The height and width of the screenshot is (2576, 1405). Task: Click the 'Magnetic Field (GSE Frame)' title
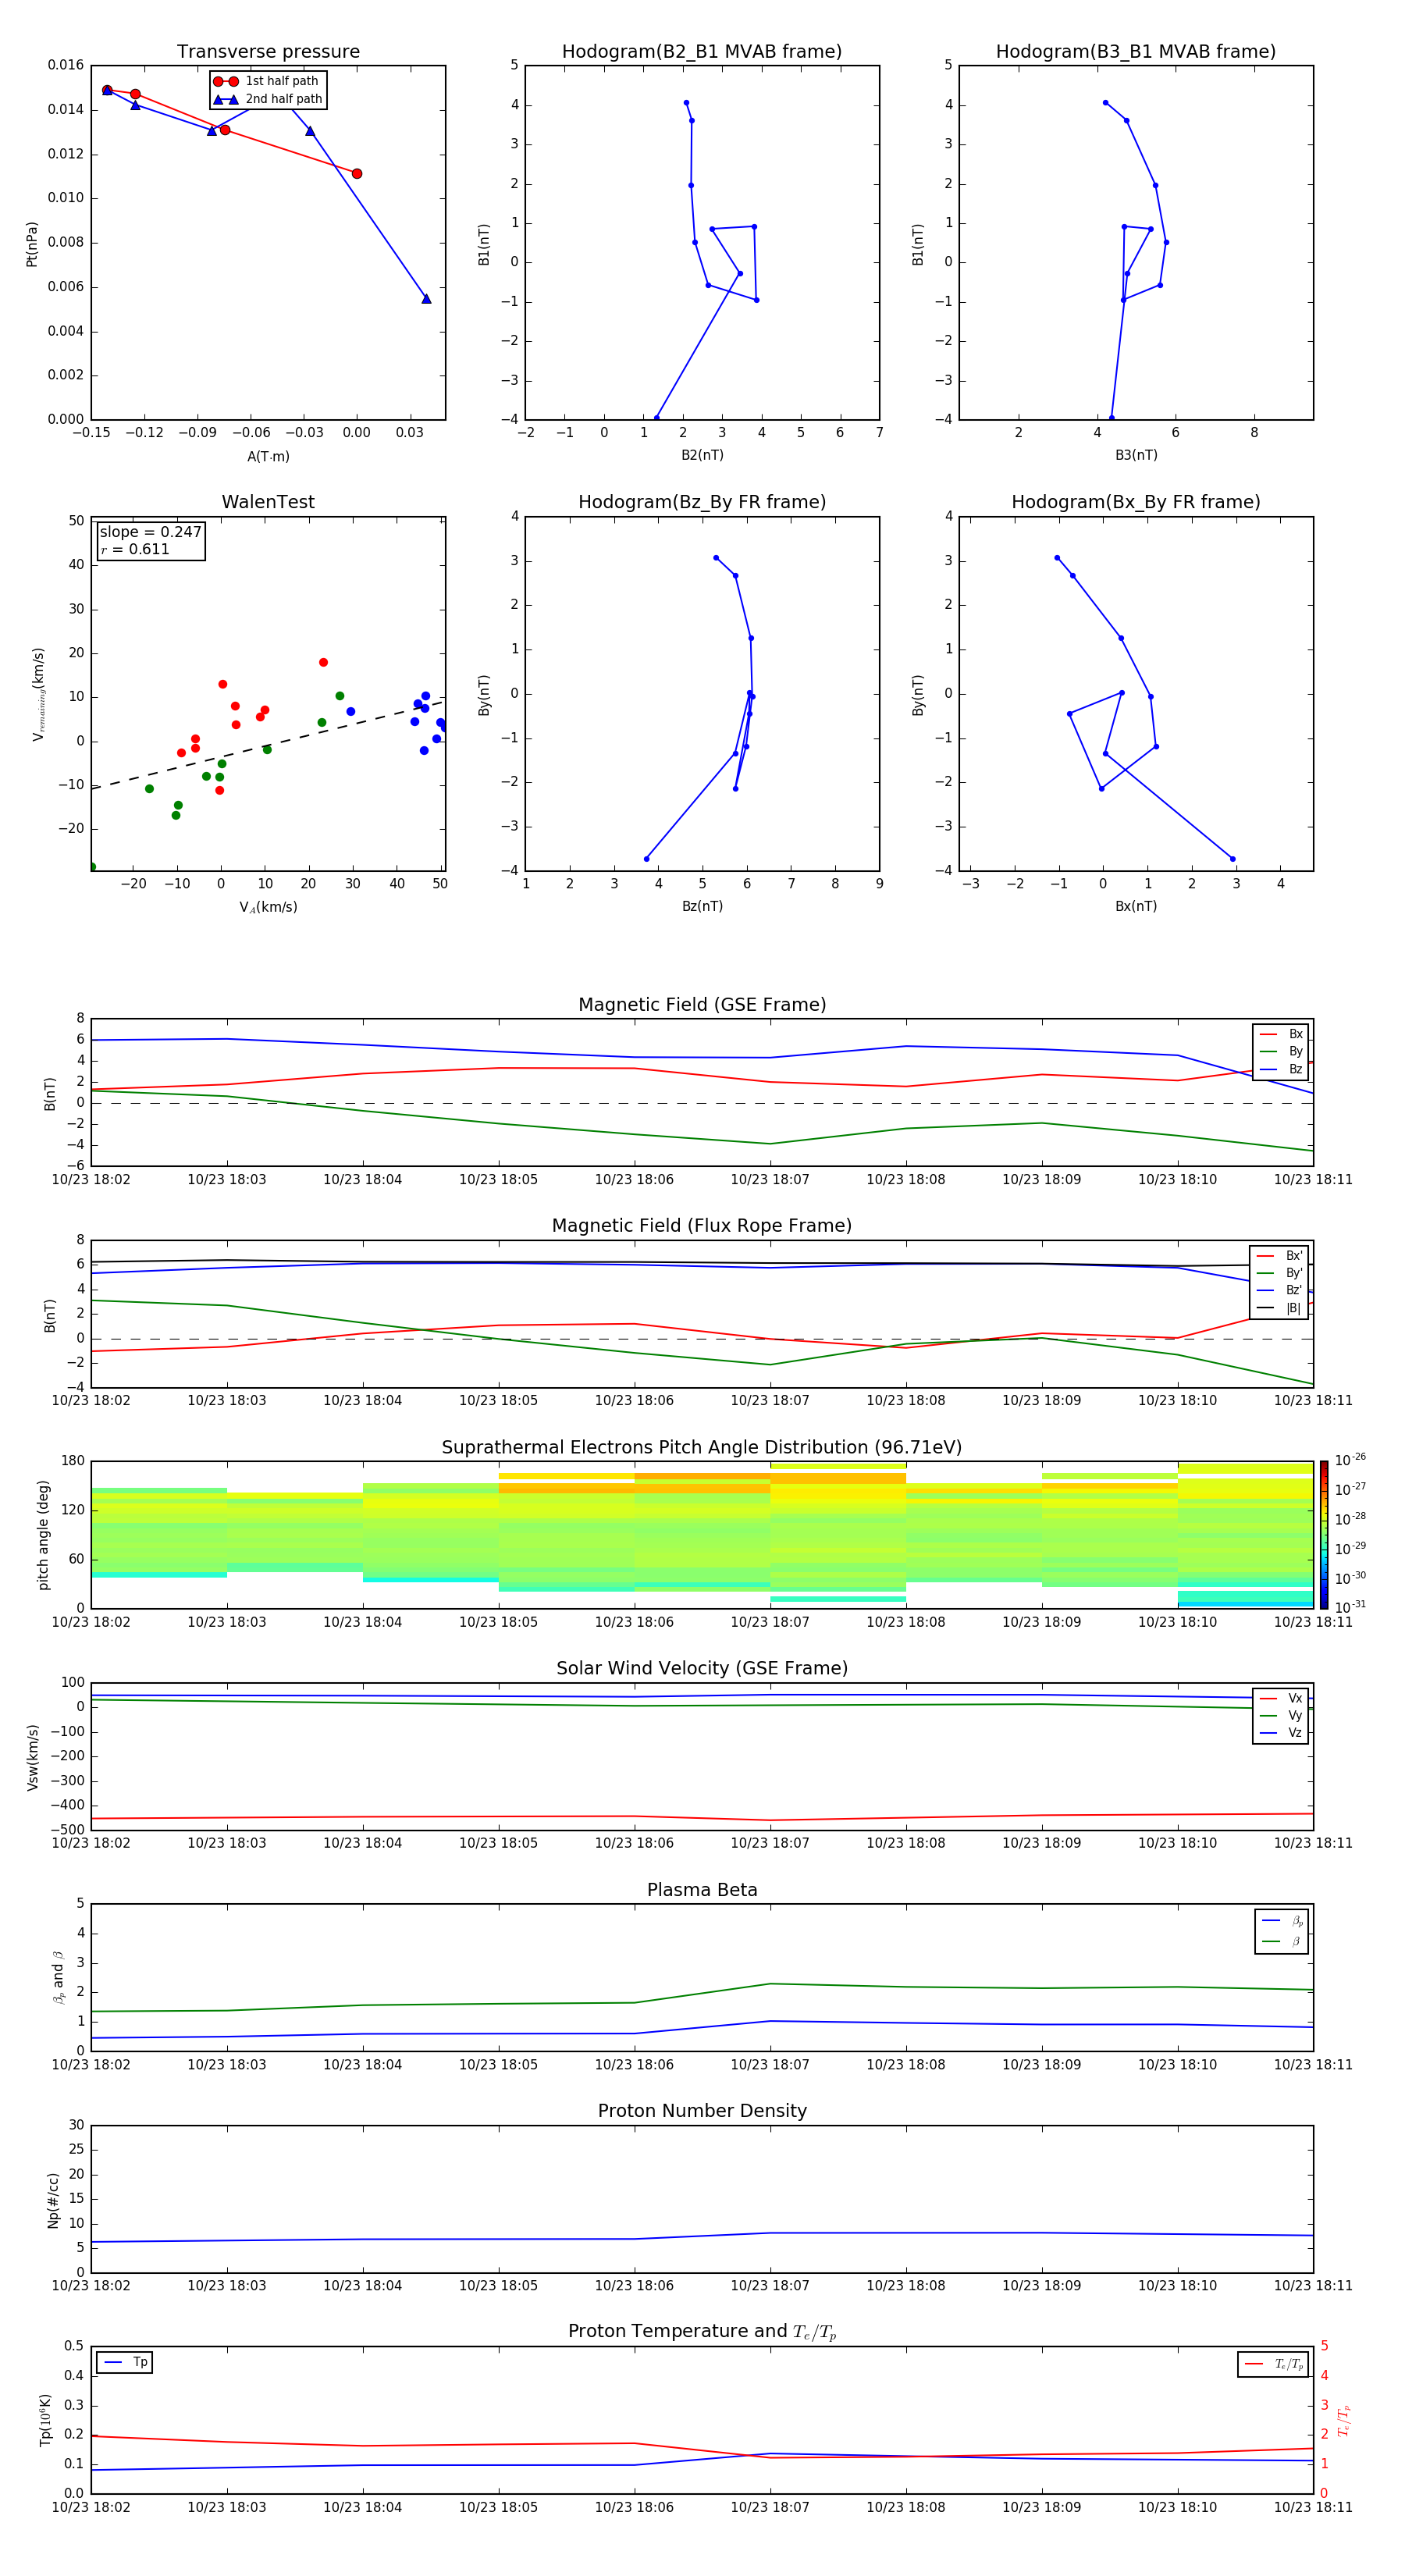(702, 1005)
